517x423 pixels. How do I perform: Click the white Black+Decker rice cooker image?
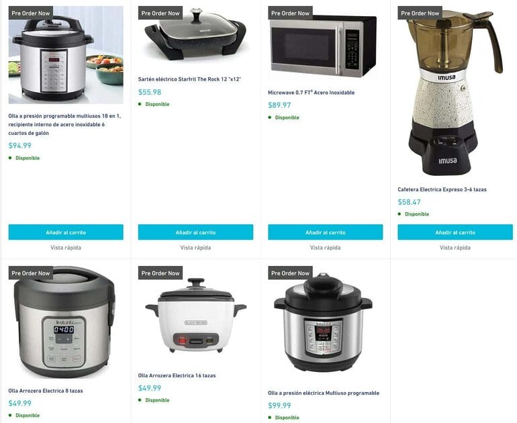[x=195, y=316]
